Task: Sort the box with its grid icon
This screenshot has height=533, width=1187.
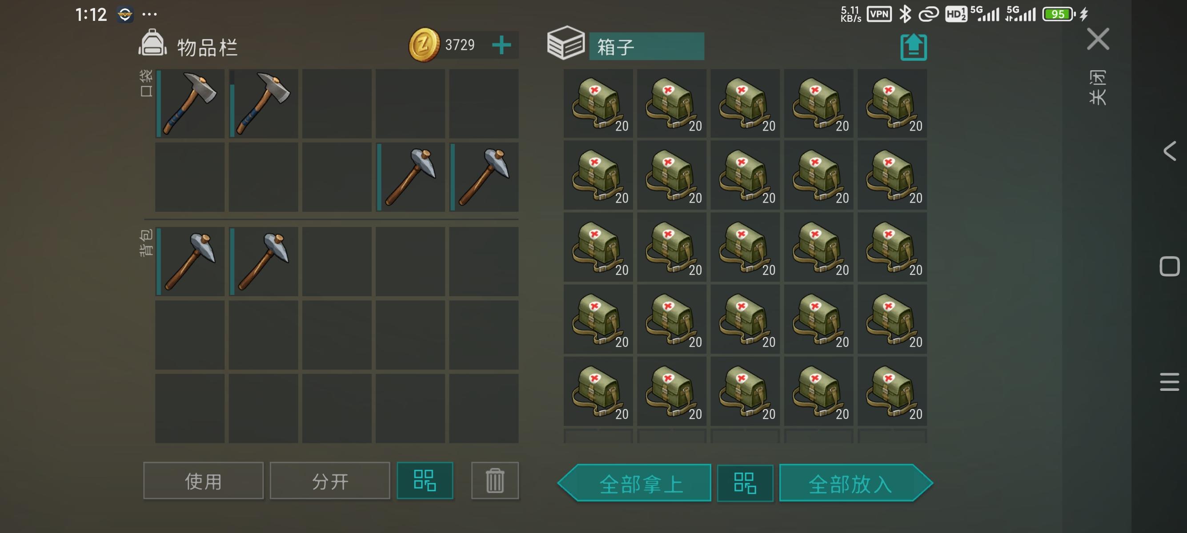Action: (745, 483)
